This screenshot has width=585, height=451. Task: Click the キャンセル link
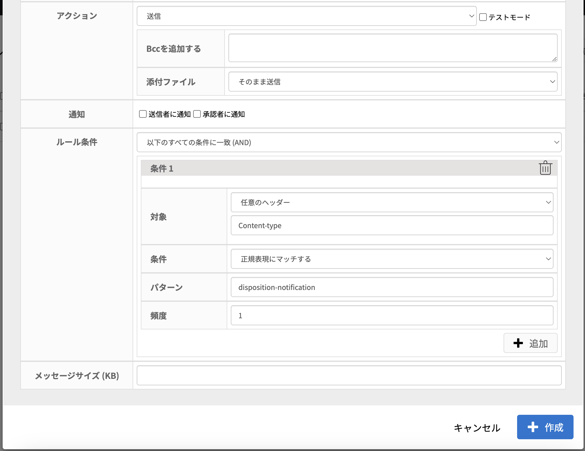[477, 428]
